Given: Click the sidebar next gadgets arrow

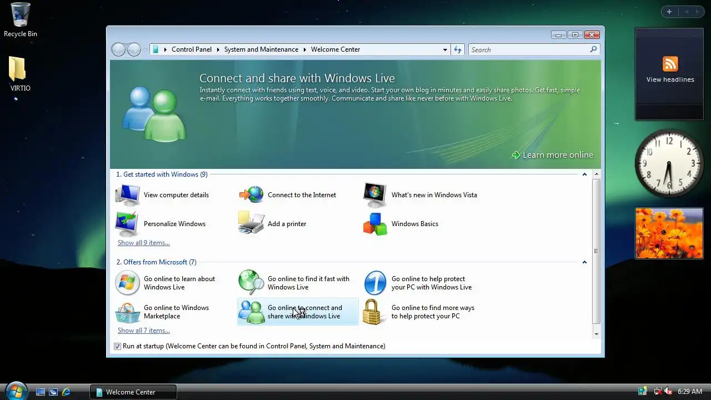Looking at the screenshot, I should click(x=698, y=12).
